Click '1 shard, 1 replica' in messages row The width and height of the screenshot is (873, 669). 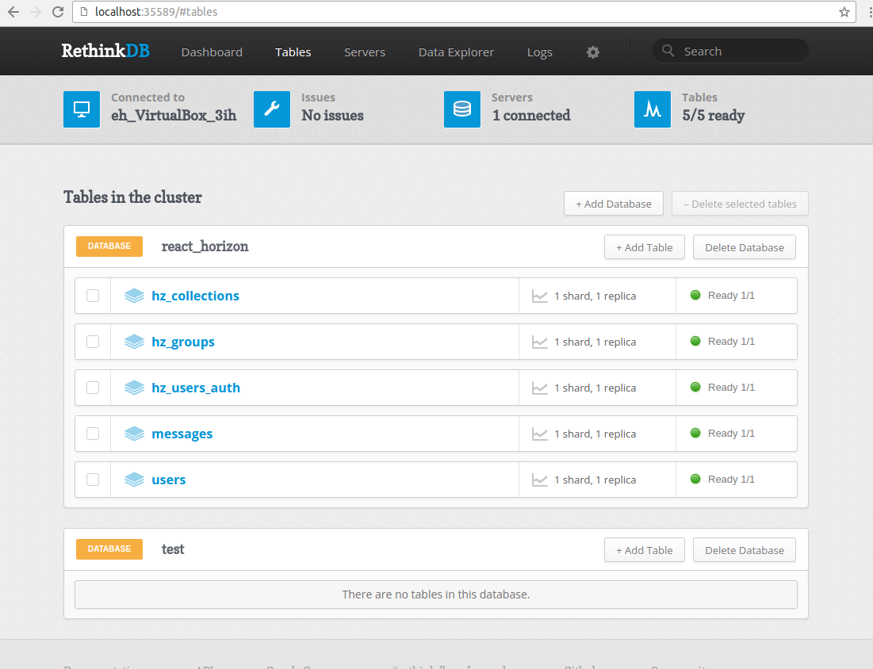tap(595, 434)
